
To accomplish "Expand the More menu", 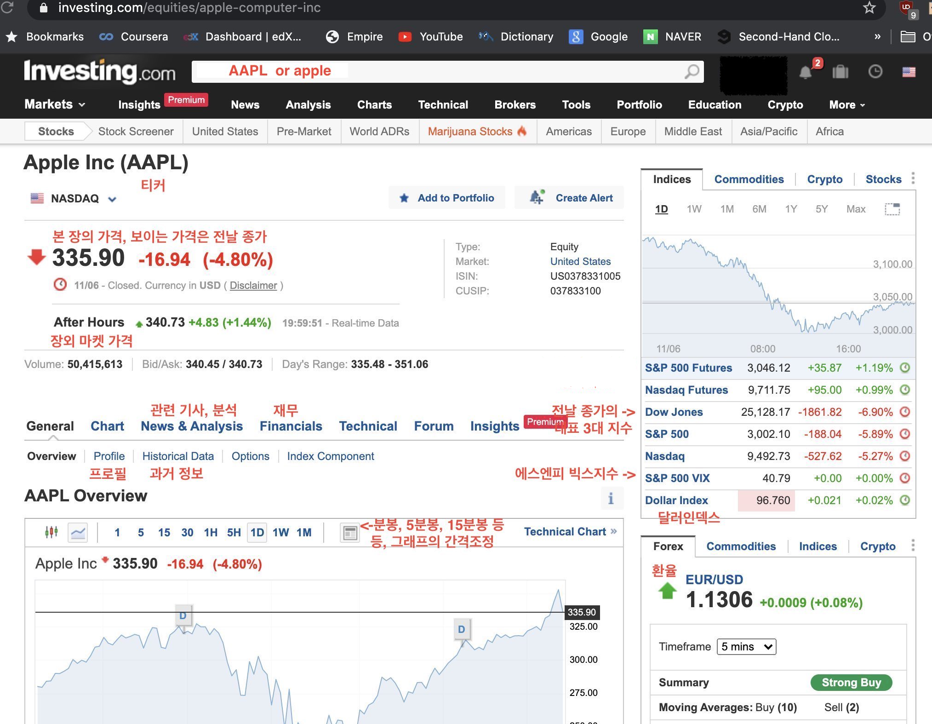I will tap(847, 105).
